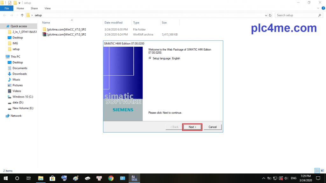Refresh the setup folder view
This screenshot has width=326, height=183.
click(x=270, y=15)
